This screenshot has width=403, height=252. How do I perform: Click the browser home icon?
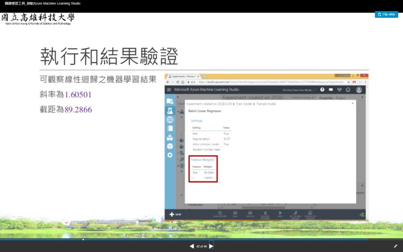click(182, 82)
